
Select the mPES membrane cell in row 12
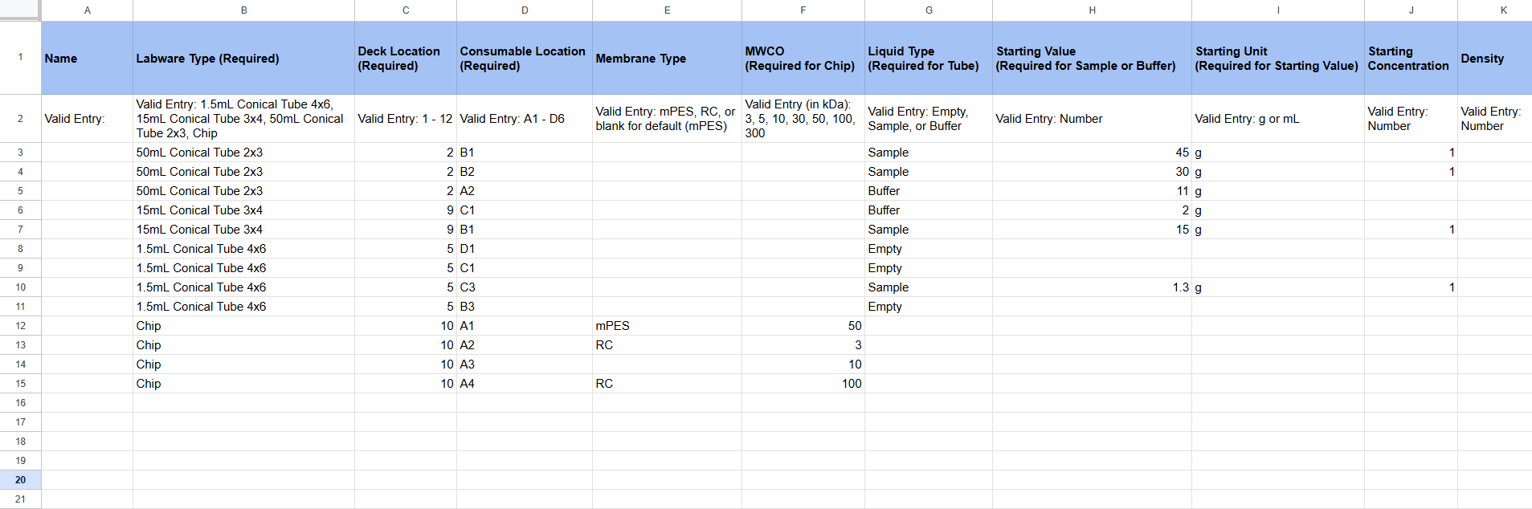tap(666, 326)
